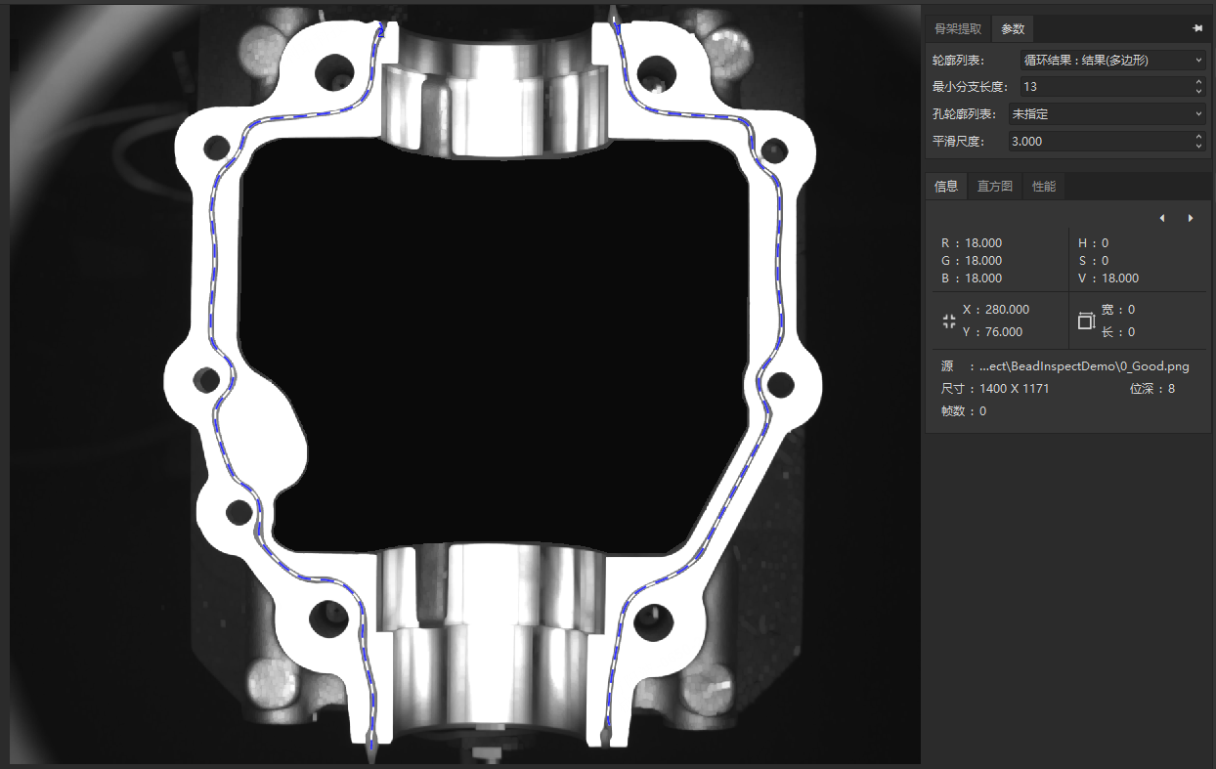
Task: Click the left arrow in info panel
Action: point(1161,218)
